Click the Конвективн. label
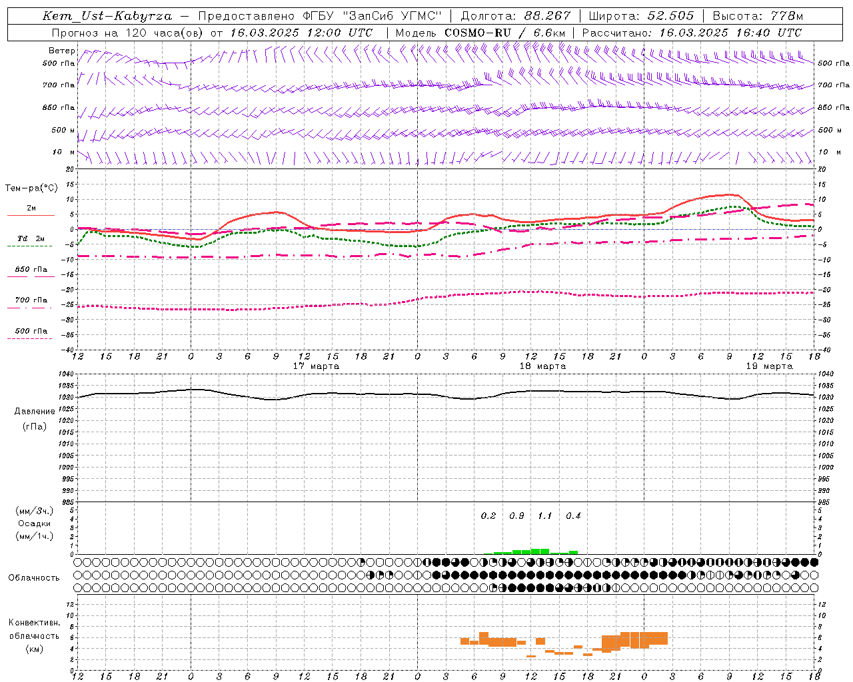 coord(34,623)
